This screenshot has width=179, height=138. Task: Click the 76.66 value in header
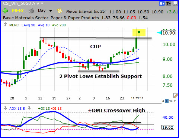(x=119, y=18)
